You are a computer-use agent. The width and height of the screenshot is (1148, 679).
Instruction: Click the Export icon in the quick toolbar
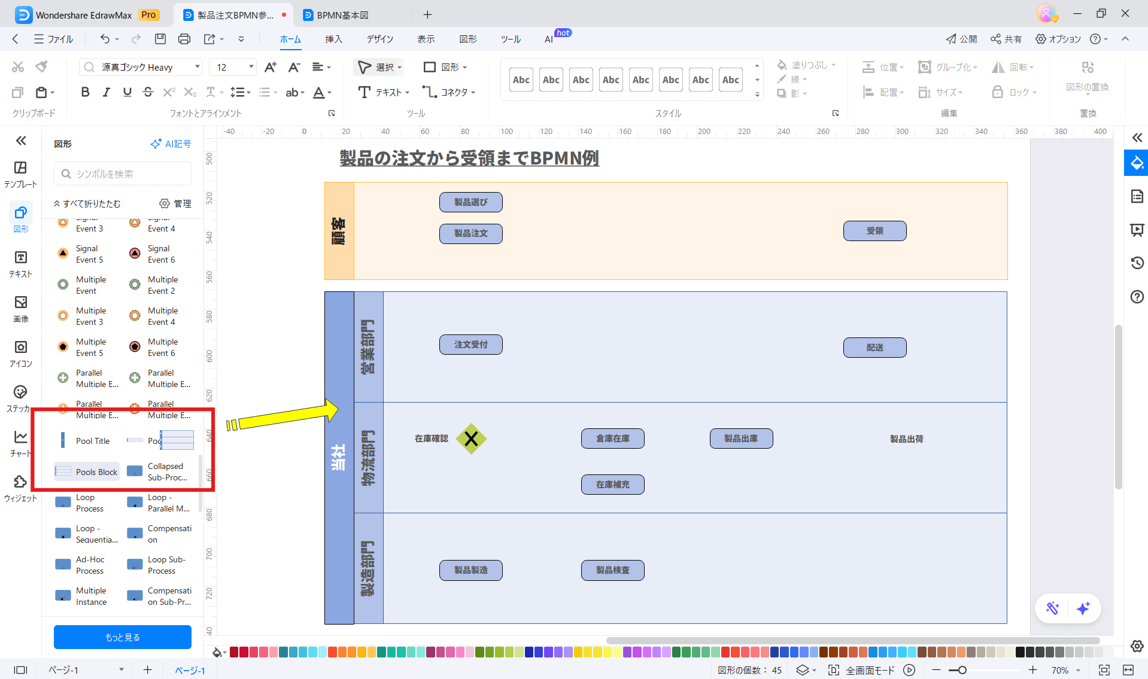209,39
